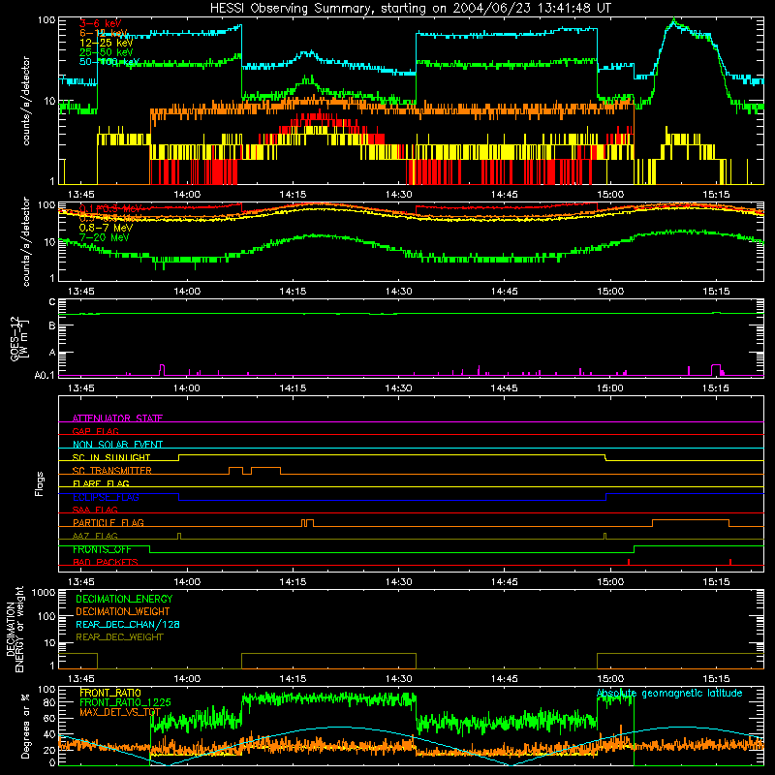Click the DECIMATION_ENERGY legend label
The image size is (775, 775).
[x=124, y=599]
